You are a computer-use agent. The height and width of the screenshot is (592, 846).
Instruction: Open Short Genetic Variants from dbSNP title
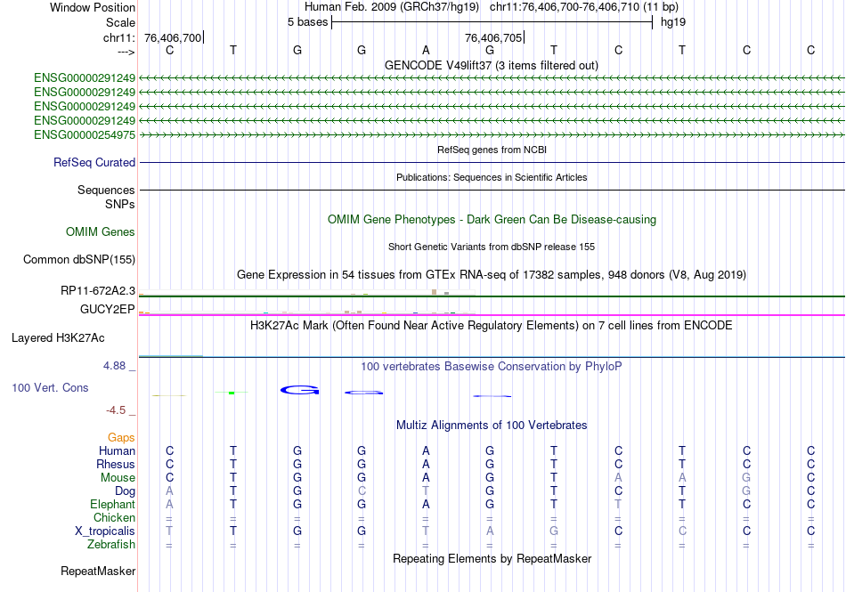click(x=492, y=247)
